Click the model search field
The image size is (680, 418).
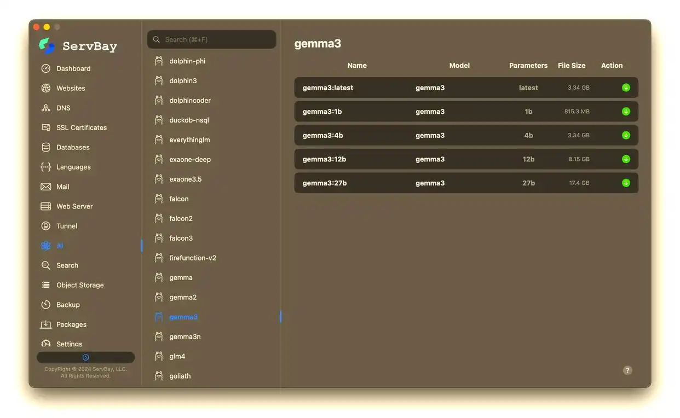[211, 39]
